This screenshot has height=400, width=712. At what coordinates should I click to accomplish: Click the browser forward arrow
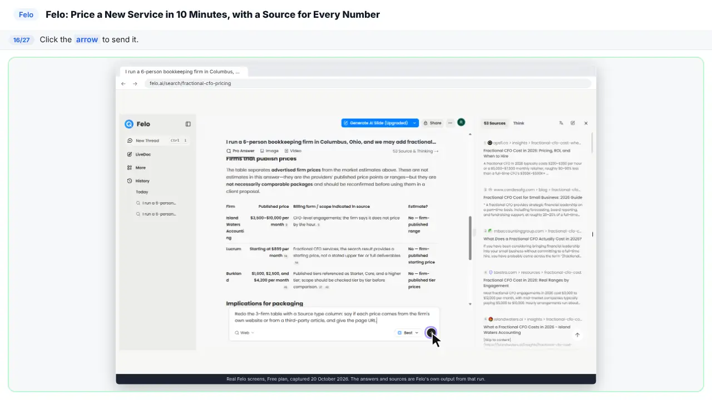135,83
